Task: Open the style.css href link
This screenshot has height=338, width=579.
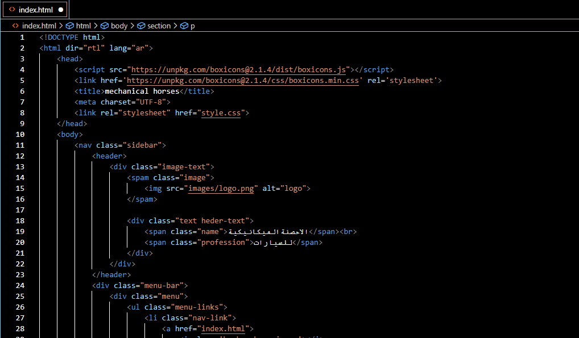Action: click(x=221, y=113)
